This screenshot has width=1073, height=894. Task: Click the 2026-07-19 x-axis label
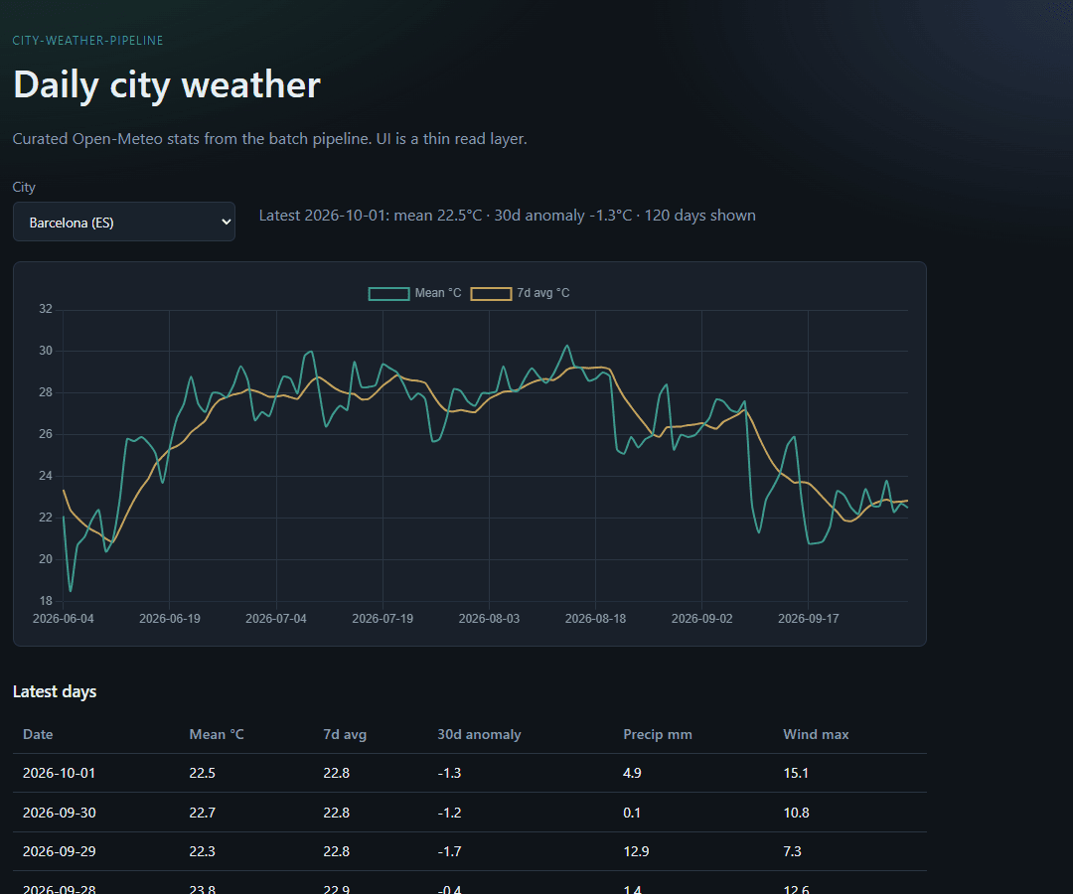pyautogui.click(x=383, y=618)
